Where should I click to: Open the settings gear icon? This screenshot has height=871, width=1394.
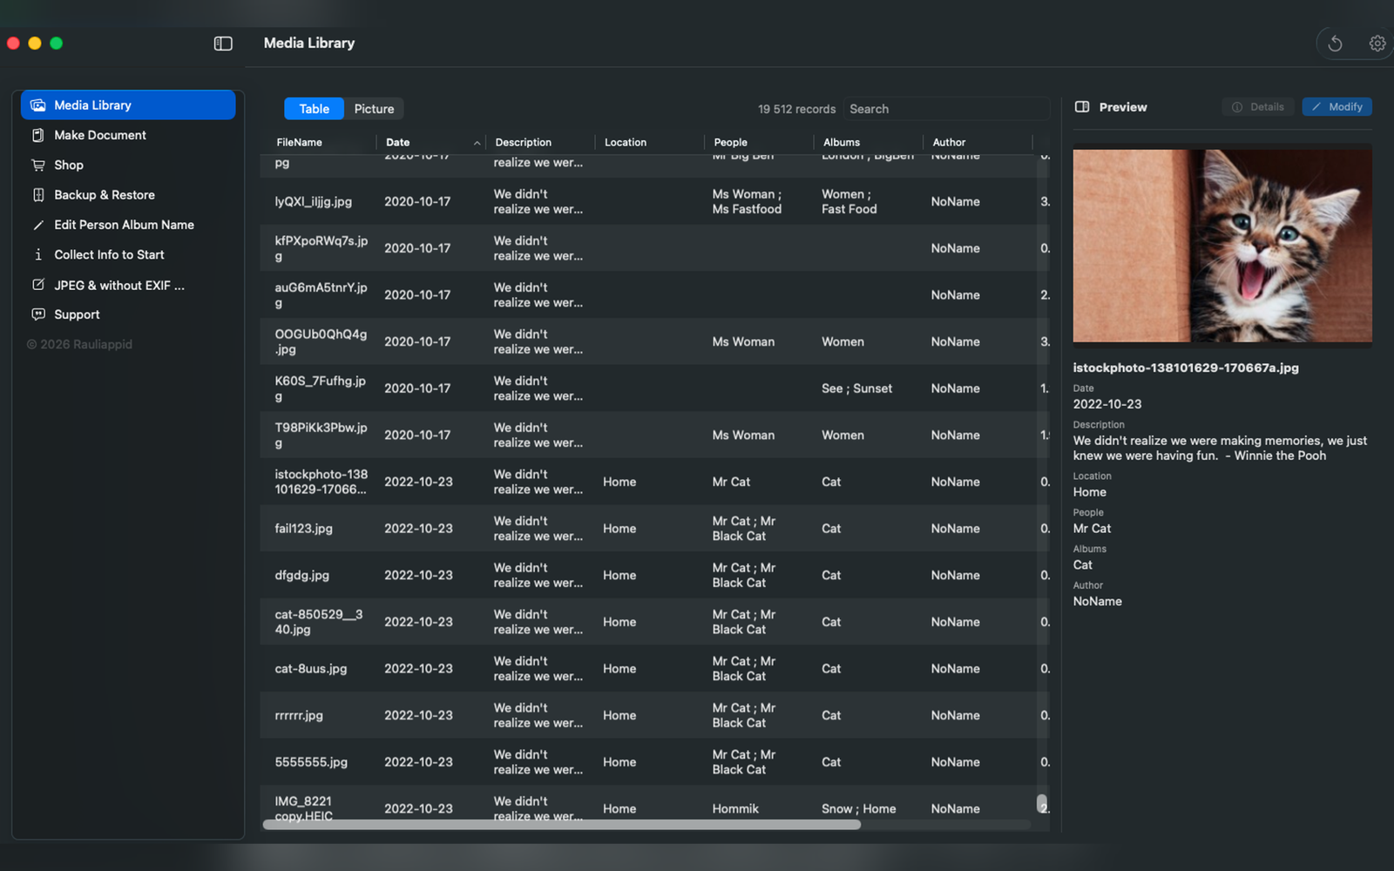click(x=1377, y=44)
